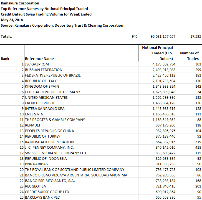Viewport: 202px width, 200px height.
Task: Click trades count 303 for JSC Gazprom
Action: [189, 64]
